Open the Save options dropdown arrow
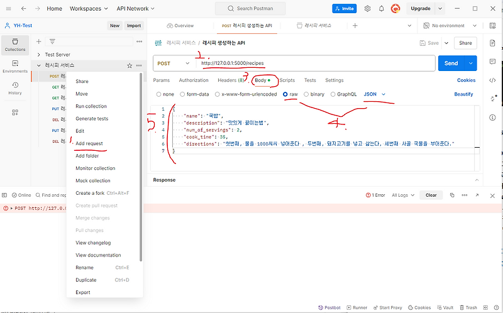 click(446, 43)
